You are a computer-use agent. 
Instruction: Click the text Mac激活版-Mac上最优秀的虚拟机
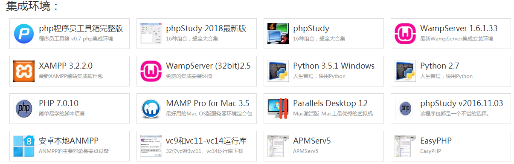[333, 114]
